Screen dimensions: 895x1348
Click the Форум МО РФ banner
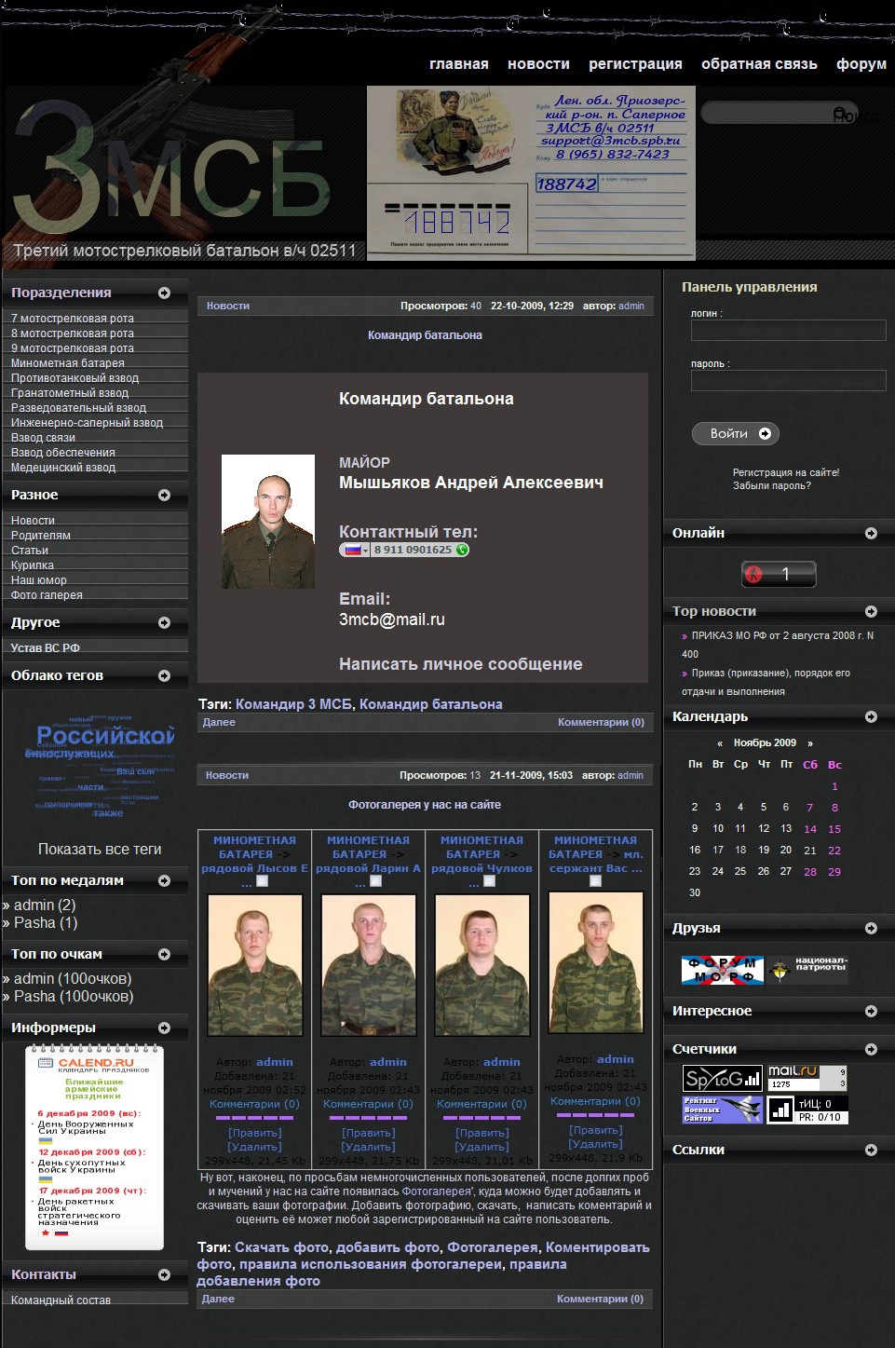722,970
